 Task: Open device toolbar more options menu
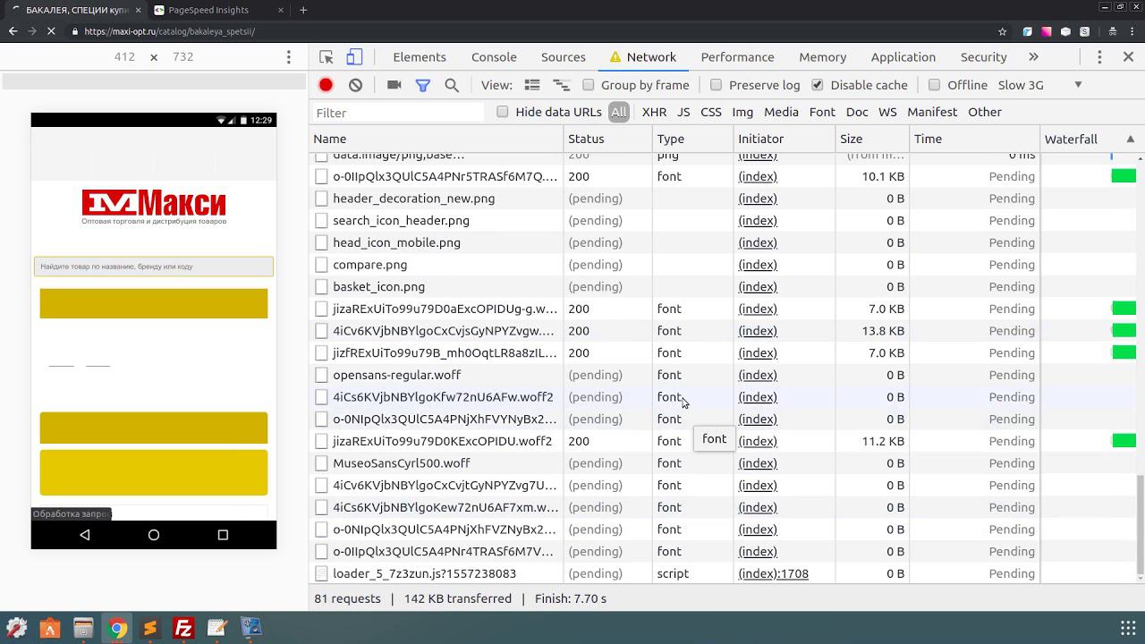click(288, 57)
